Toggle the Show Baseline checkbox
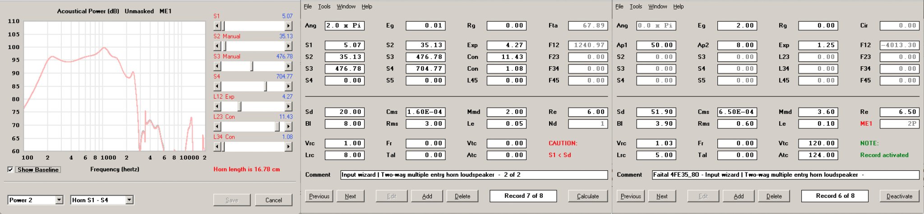924x214 pixels. point(10,169)
